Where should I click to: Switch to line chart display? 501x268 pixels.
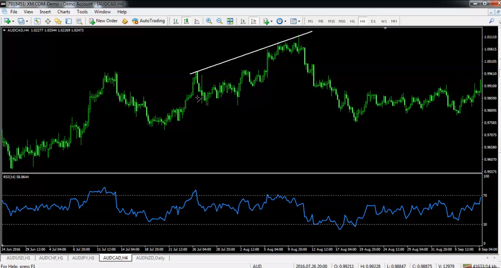[197, 21]
